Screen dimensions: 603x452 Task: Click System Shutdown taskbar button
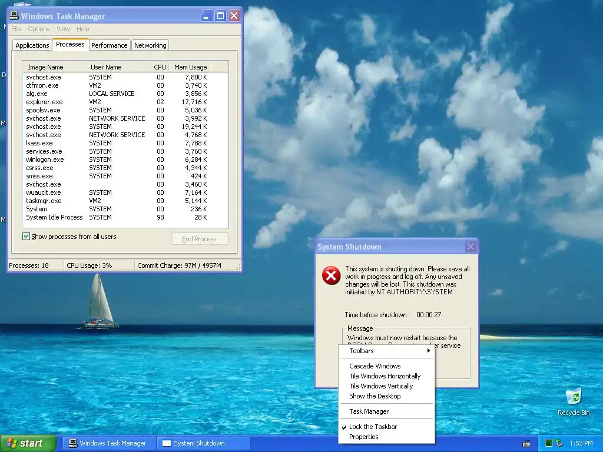pyautogui.click(x=203, y=444)
